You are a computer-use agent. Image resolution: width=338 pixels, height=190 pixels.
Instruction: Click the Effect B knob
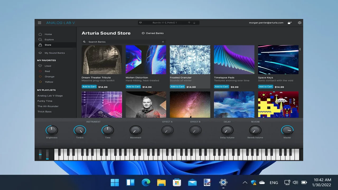point(195,130)
